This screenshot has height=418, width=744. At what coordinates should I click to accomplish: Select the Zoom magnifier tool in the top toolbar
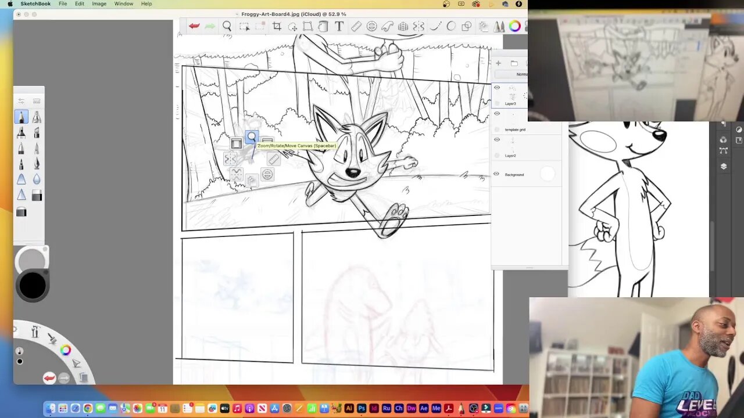click(x=227, y=26)
